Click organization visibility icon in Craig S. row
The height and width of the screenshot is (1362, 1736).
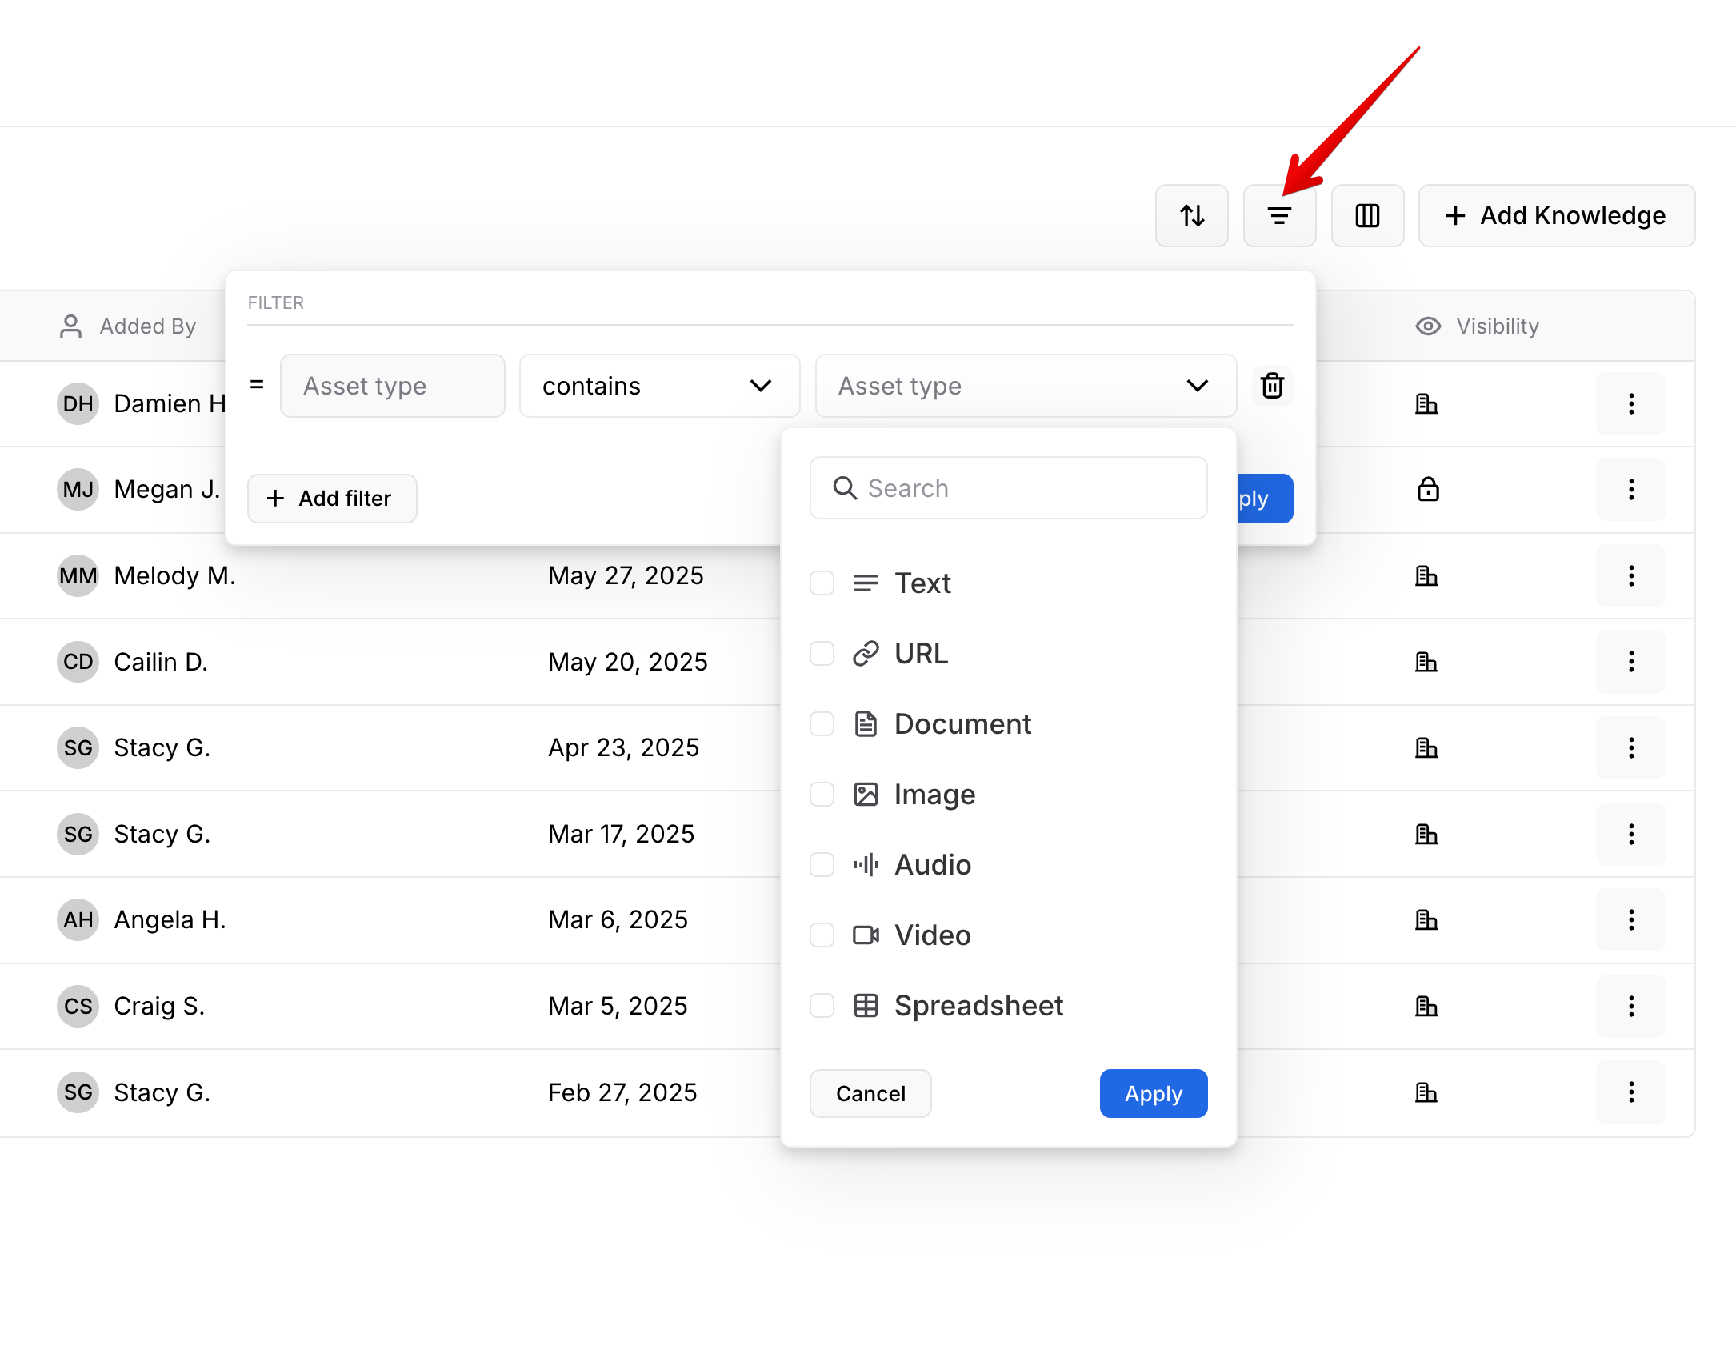click(x=1426, y=1006)
